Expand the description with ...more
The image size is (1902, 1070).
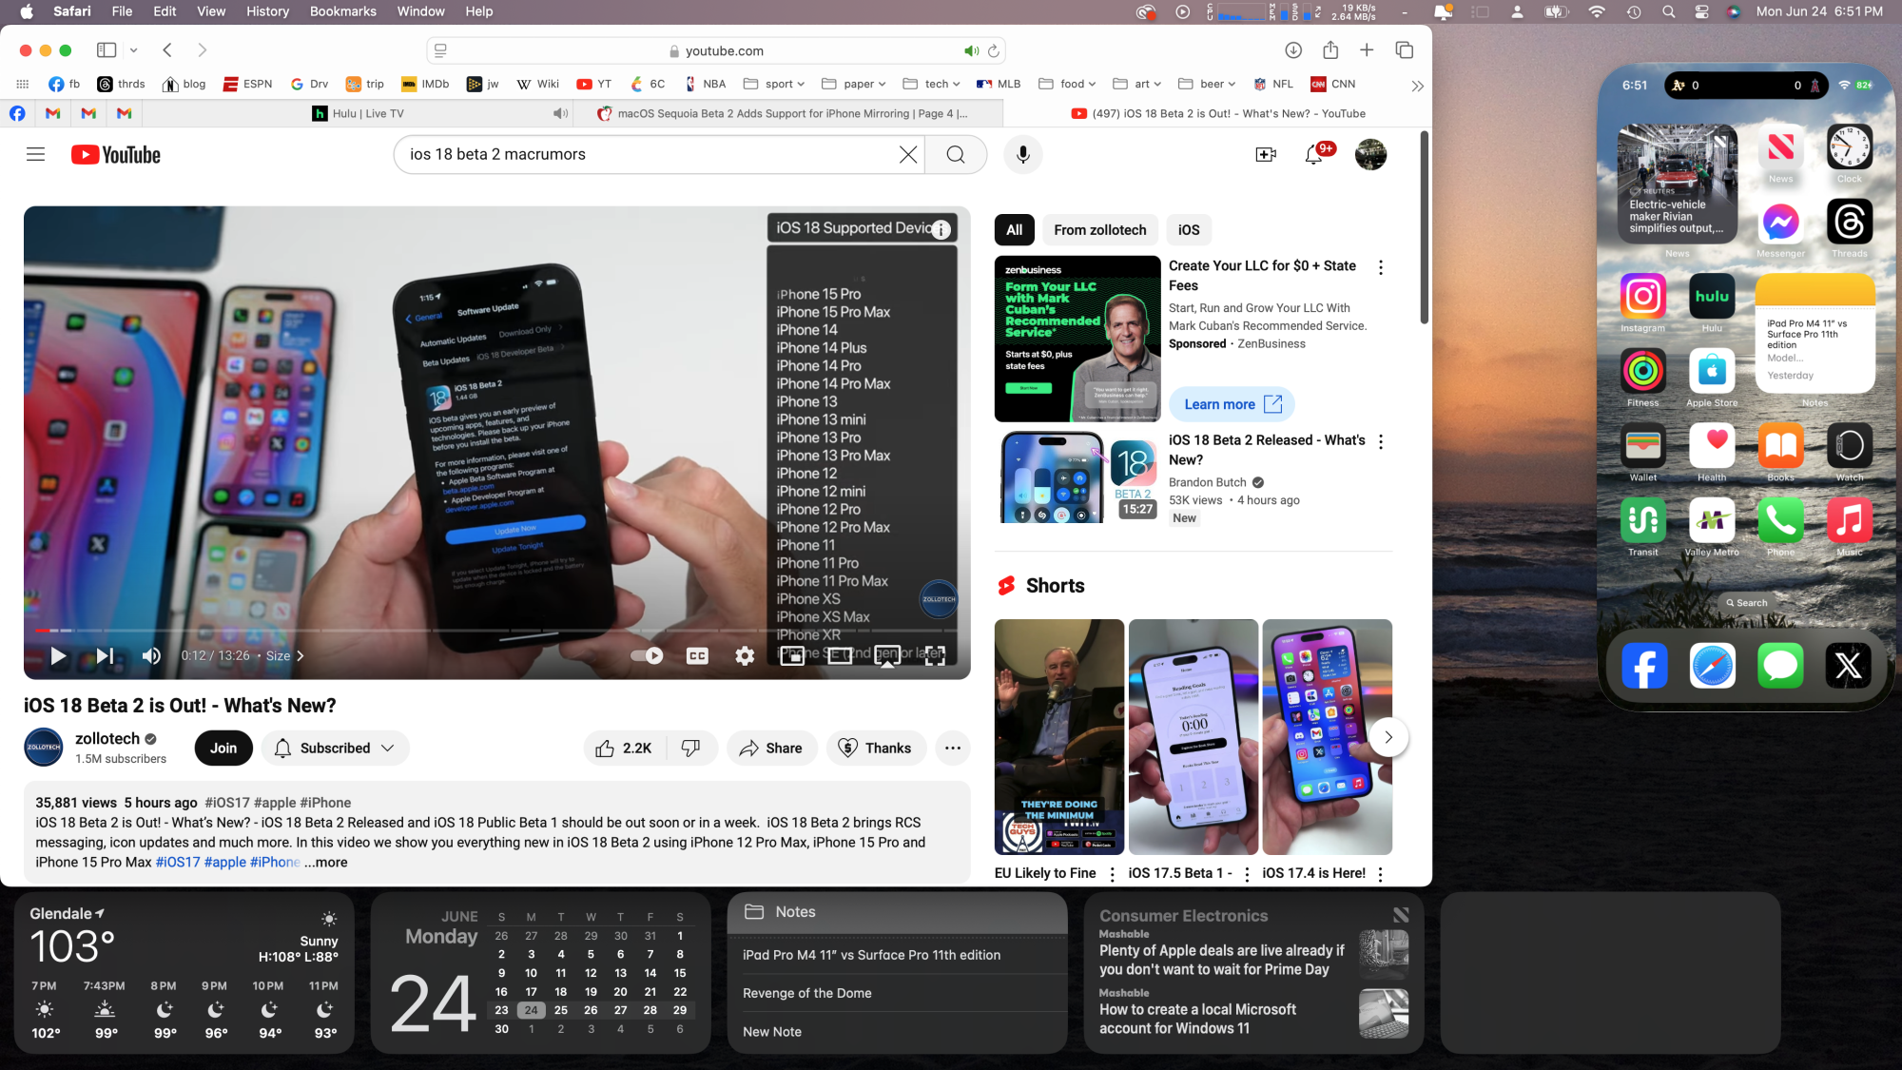(326, 863)
